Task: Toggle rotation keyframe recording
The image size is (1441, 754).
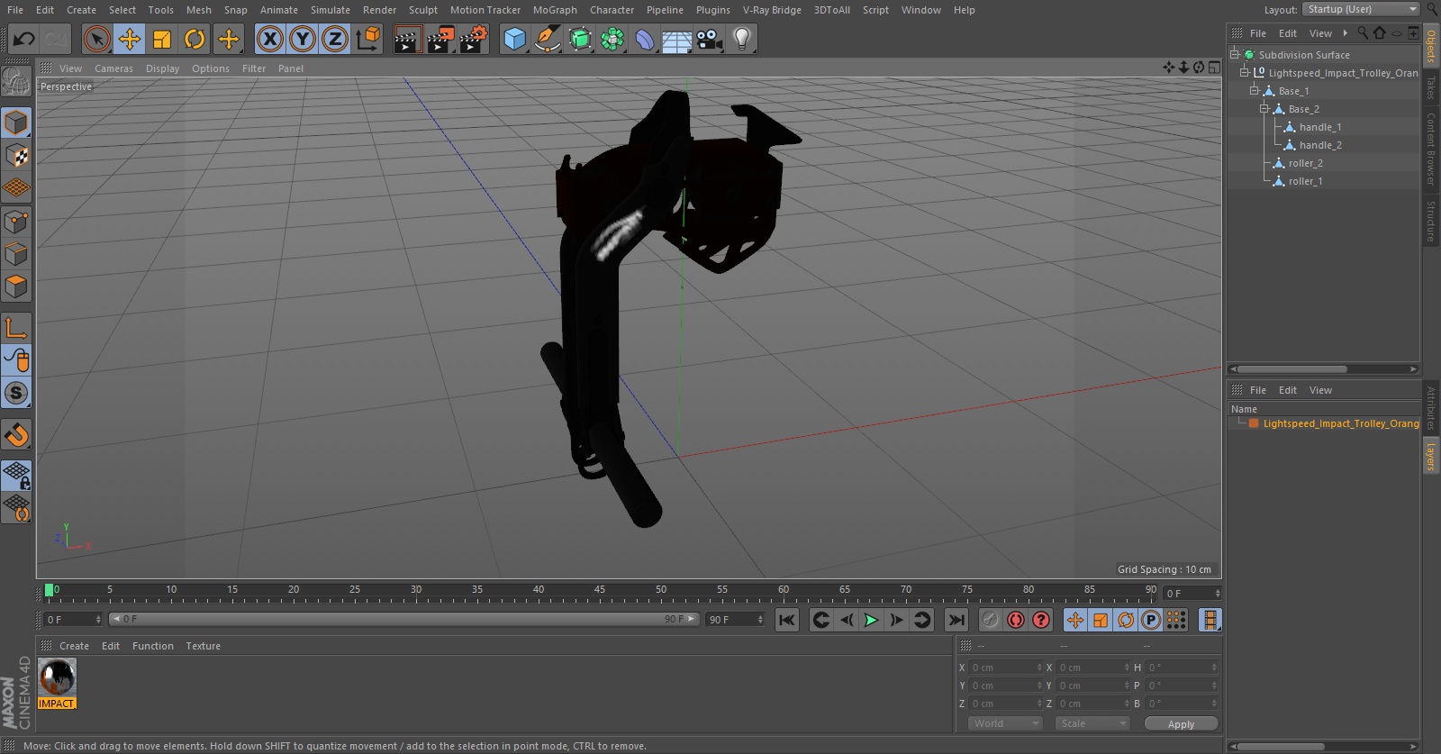Action: pyautogui.click(x=1126, y=620)
